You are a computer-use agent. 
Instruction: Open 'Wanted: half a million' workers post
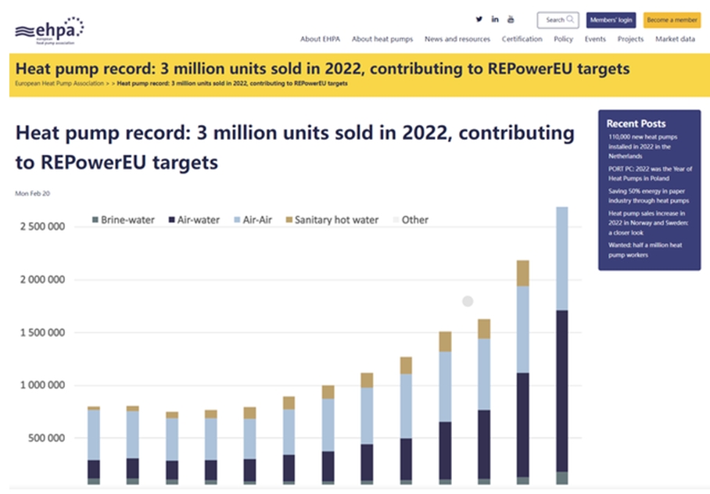pyautogui.click(x=645, y=250)
